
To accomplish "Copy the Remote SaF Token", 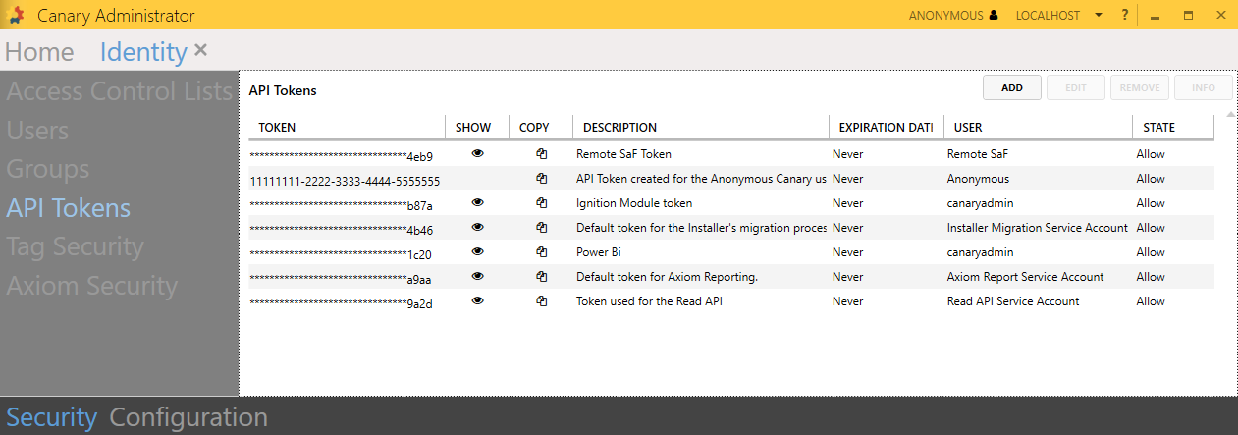I will coord(541,154).
